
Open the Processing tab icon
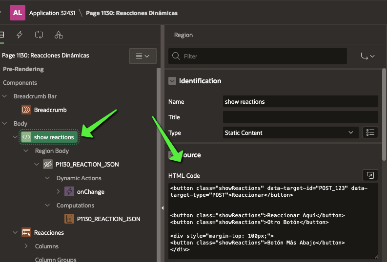point(39,35)
